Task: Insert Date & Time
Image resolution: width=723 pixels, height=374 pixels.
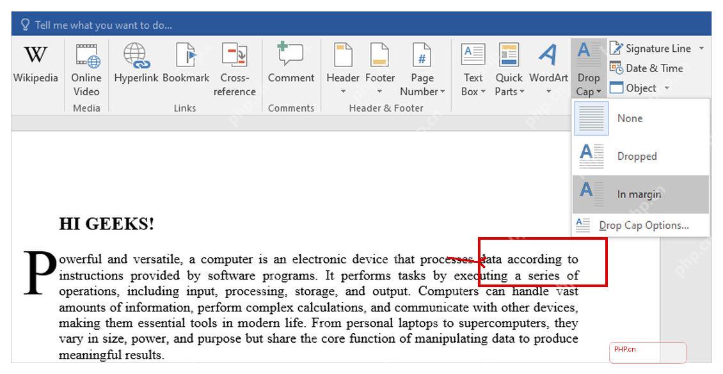Action: tap(646, 68)
